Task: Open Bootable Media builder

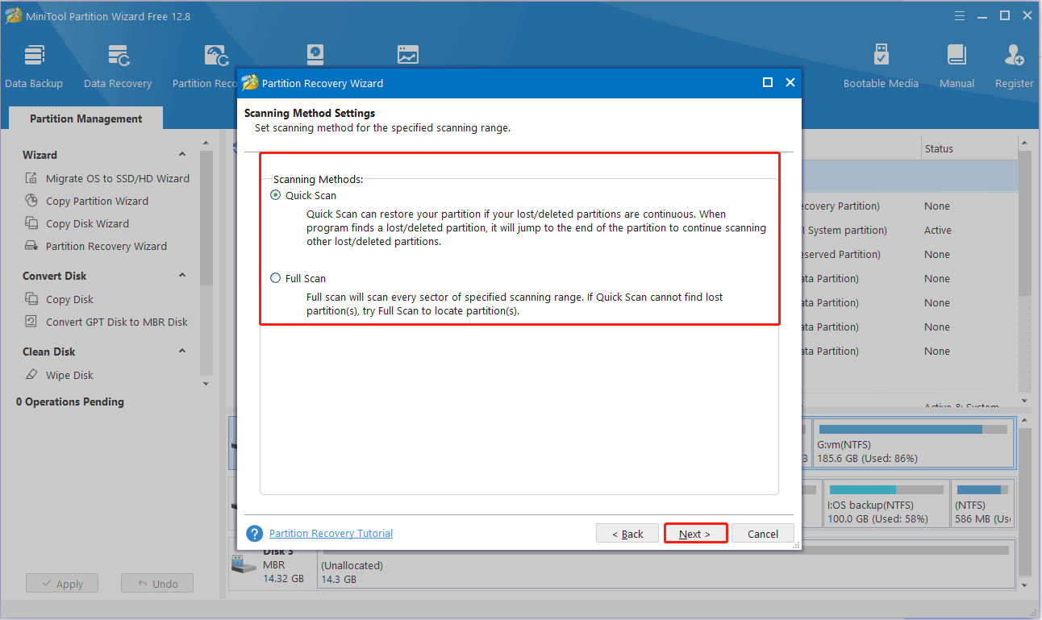Action: (881, 67)
